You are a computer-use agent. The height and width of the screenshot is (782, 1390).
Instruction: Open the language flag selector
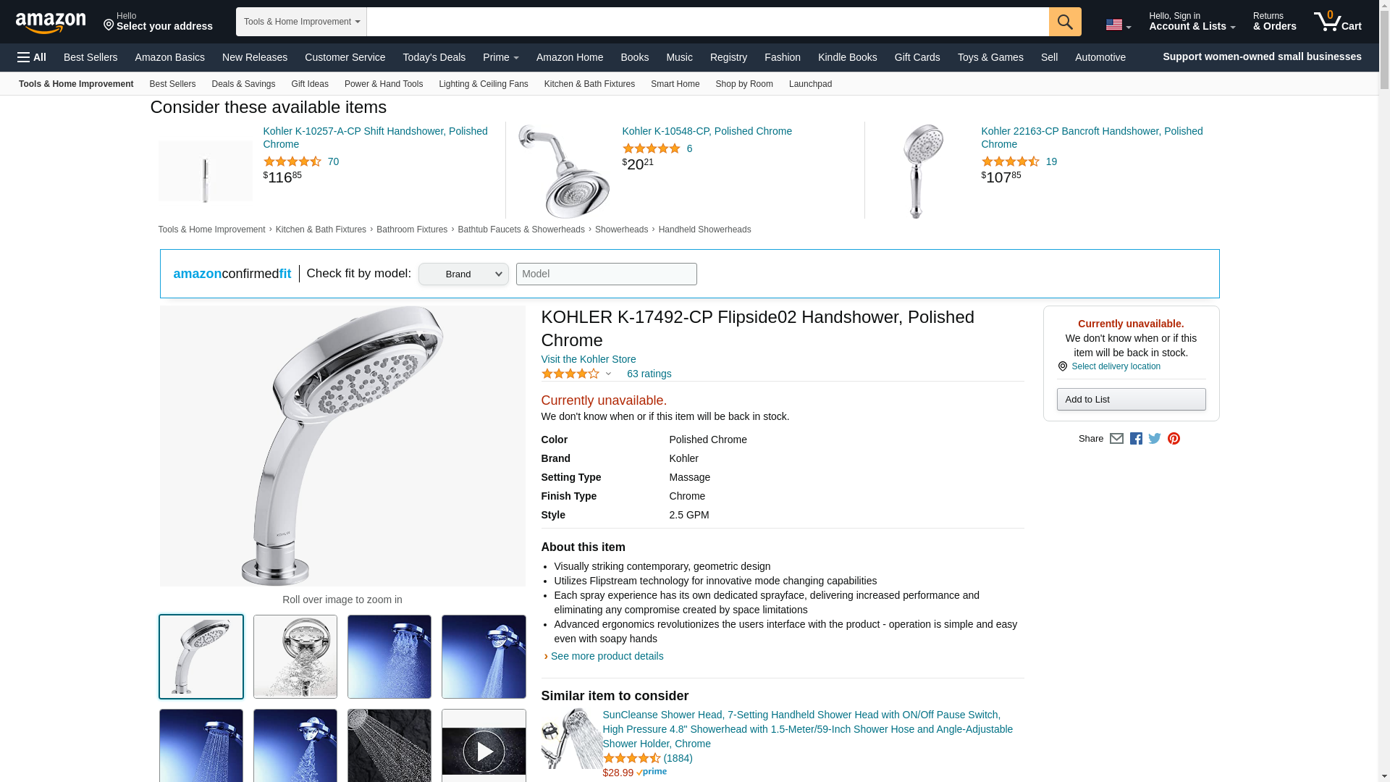(1118, 25)
